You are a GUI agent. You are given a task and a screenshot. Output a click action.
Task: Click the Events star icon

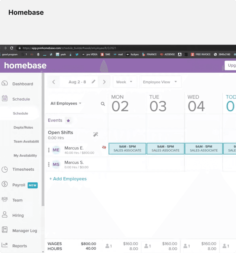point(68,121)
